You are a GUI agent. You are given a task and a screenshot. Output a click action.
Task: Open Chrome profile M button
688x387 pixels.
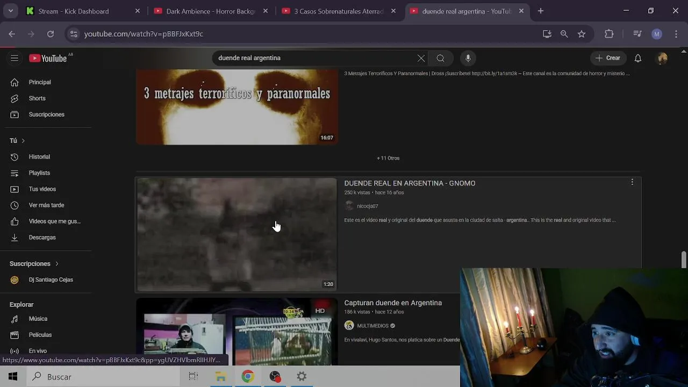[x=657, y=34]
